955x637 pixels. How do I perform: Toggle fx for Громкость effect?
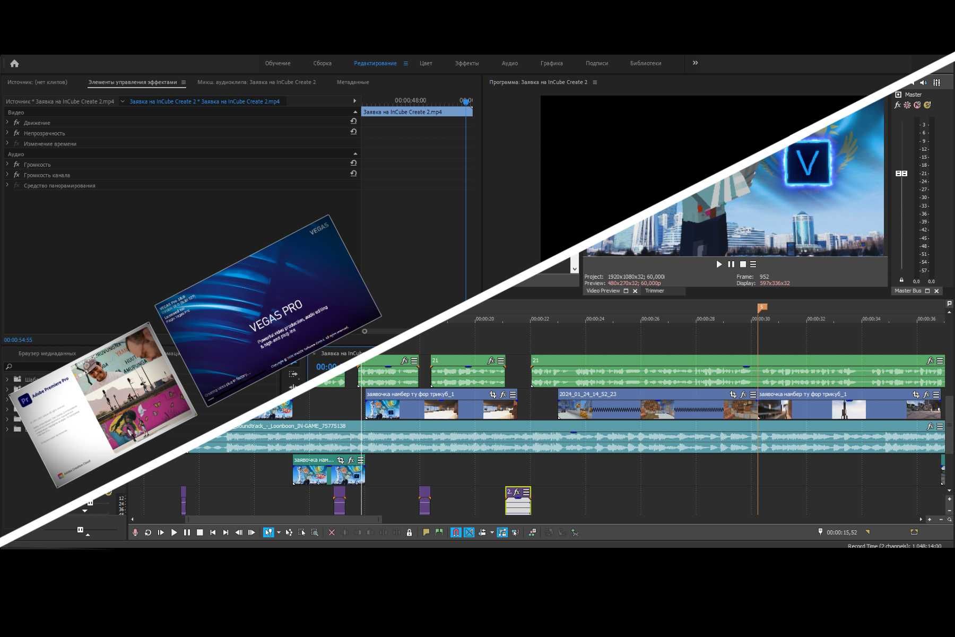point(16,165)
